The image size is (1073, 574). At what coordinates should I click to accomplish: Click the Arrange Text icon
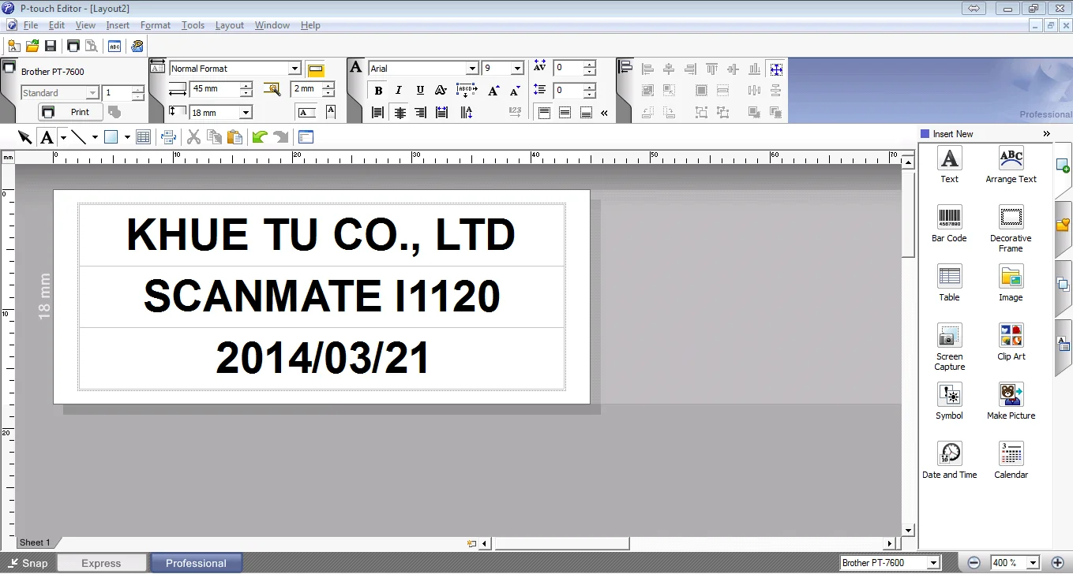click(1011, 158)
